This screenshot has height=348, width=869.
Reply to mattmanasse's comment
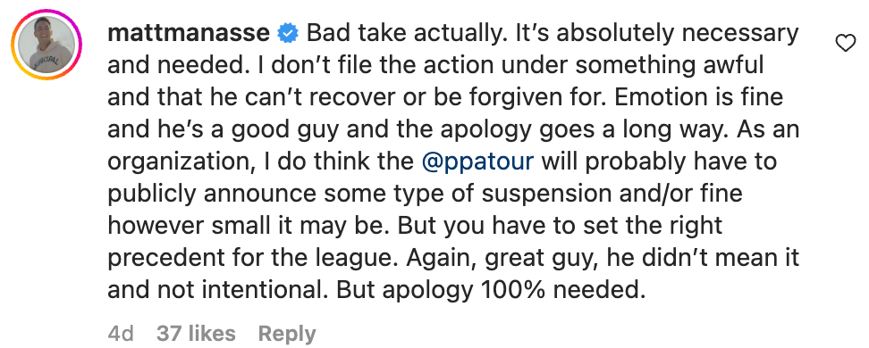click(287, 334)
